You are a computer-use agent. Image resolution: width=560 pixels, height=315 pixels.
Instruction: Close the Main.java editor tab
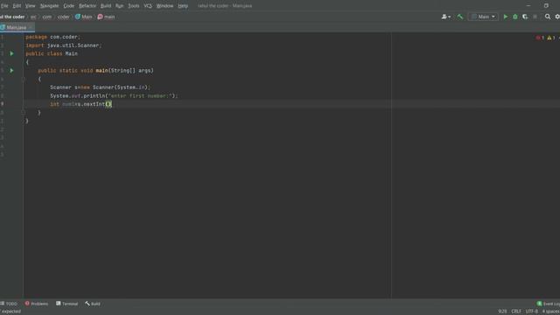click(x=31, y=27)
